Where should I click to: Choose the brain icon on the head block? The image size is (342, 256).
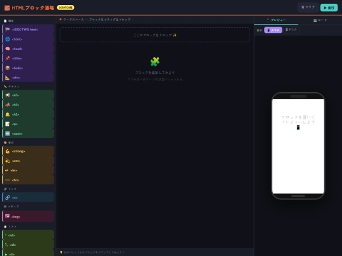[x=8, y=49]
